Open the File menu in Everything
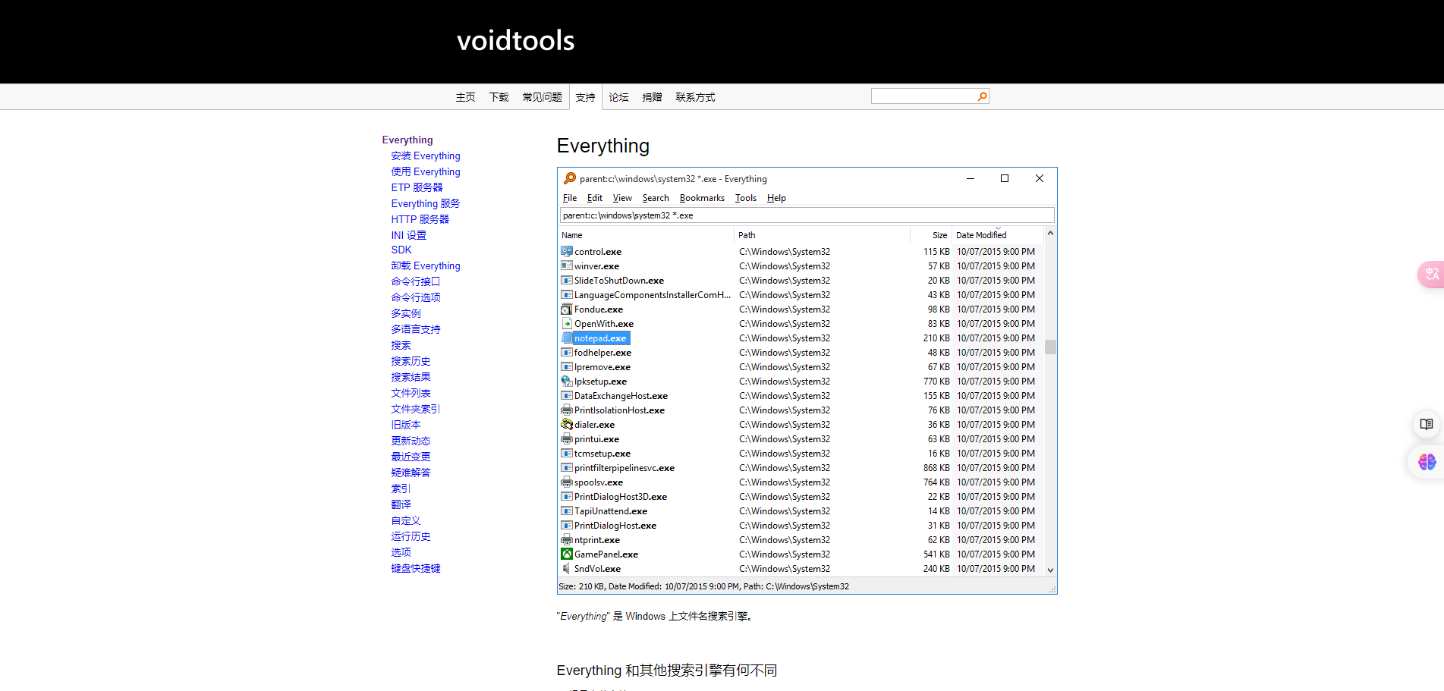1444x691 pixels. tap(570, 198)
